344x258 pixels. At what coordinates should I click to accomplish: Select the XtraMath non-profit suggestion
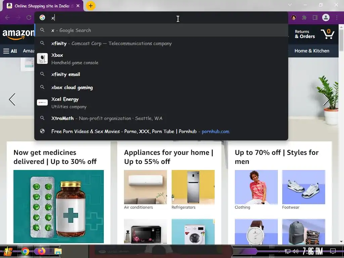pos(161,119)
